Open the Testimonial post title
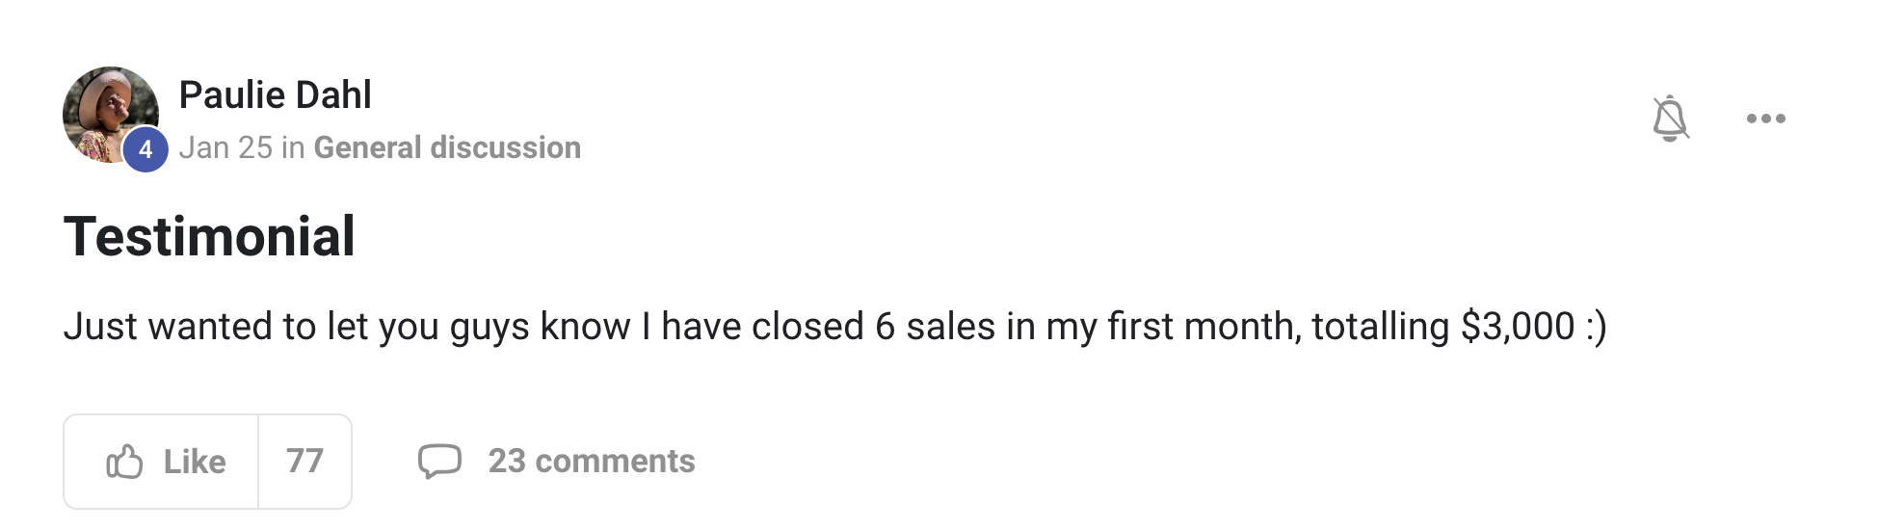 point(209,236)
